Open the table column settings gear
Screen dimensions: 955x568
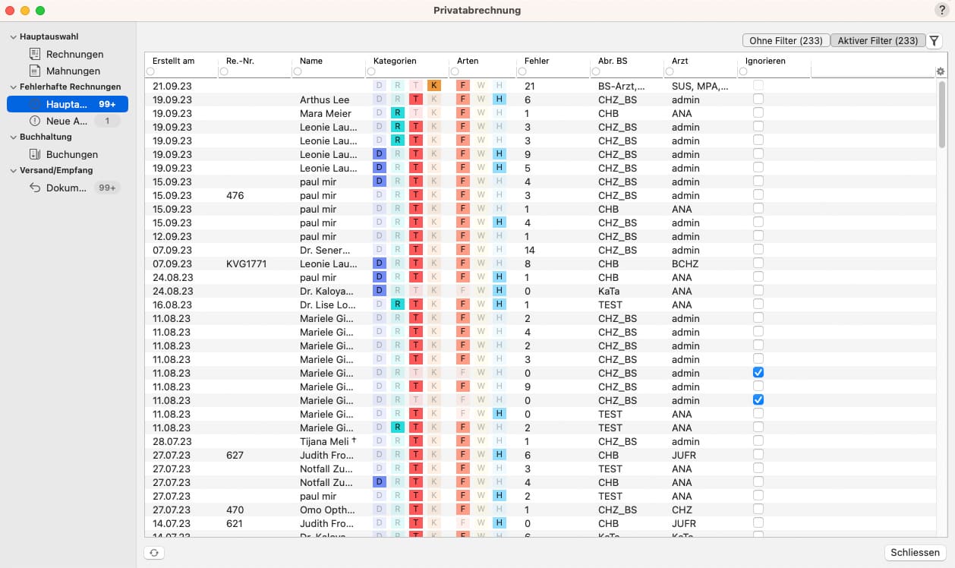pos(941,71)
